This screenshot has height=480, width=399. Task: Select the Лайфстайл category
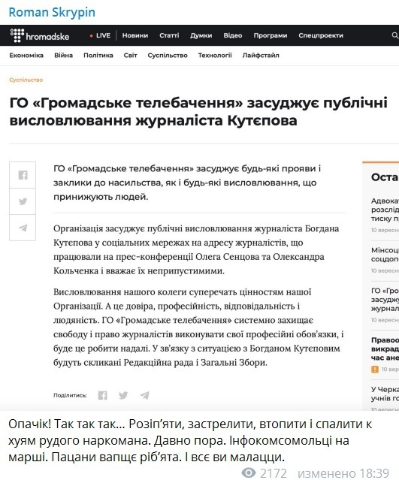coord(261,56)
